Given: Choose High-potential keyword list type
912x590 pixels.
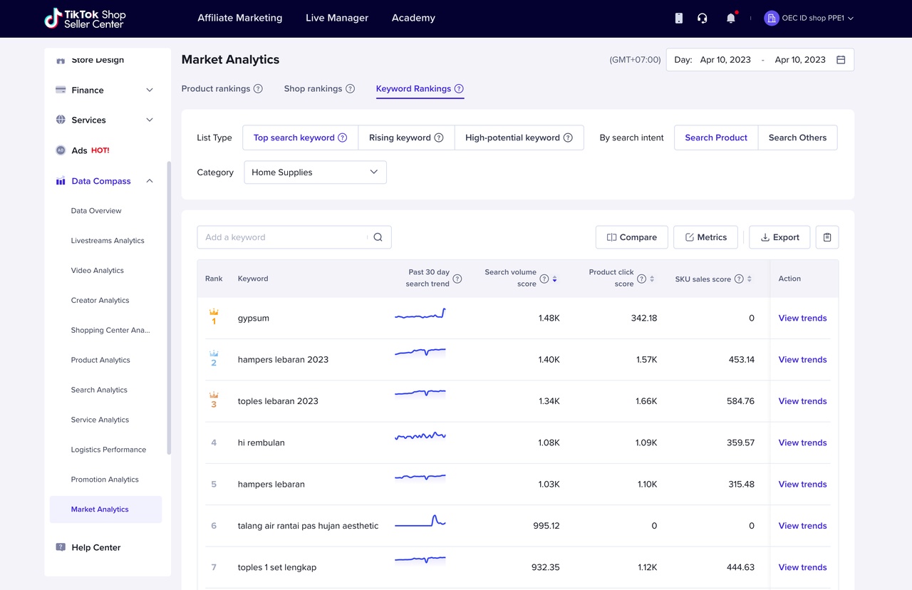Looking at the screenshot, I should (x=519, y=138).
